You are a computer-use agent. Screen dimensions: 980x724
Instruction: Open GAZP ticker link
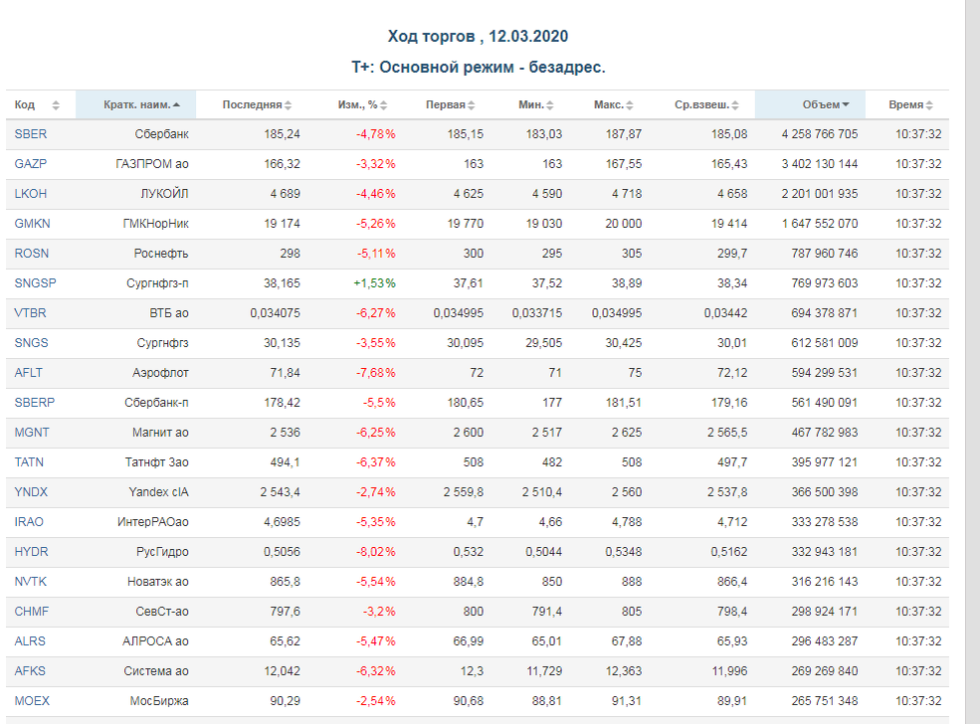tap(31, 164)
